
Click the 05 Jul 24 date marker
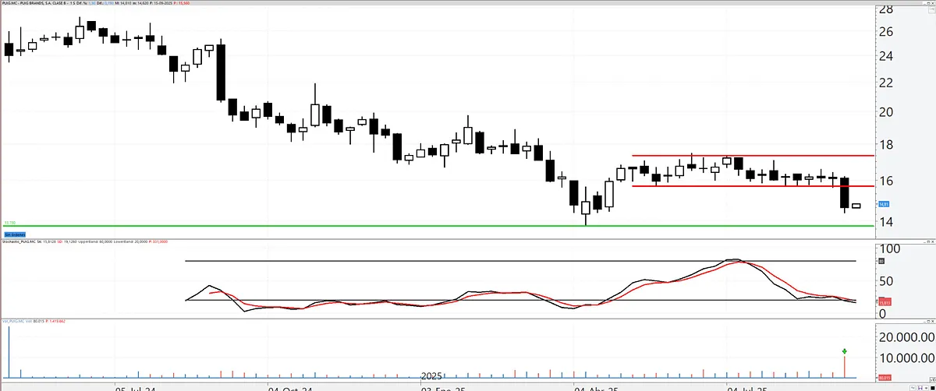click(137, 387)
